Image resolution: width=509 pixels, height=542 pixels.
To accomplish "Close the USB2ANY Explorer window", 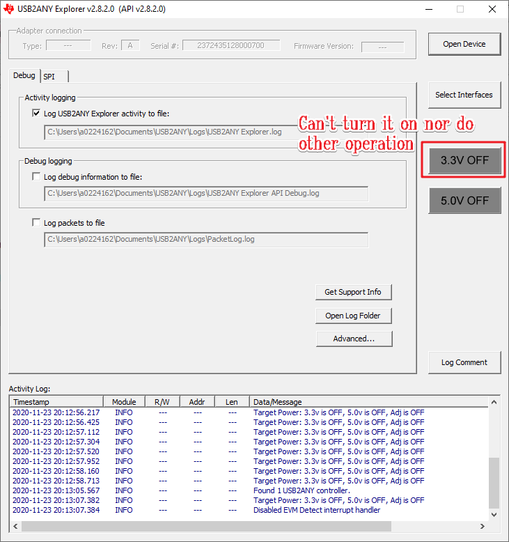I will (492, 9).
